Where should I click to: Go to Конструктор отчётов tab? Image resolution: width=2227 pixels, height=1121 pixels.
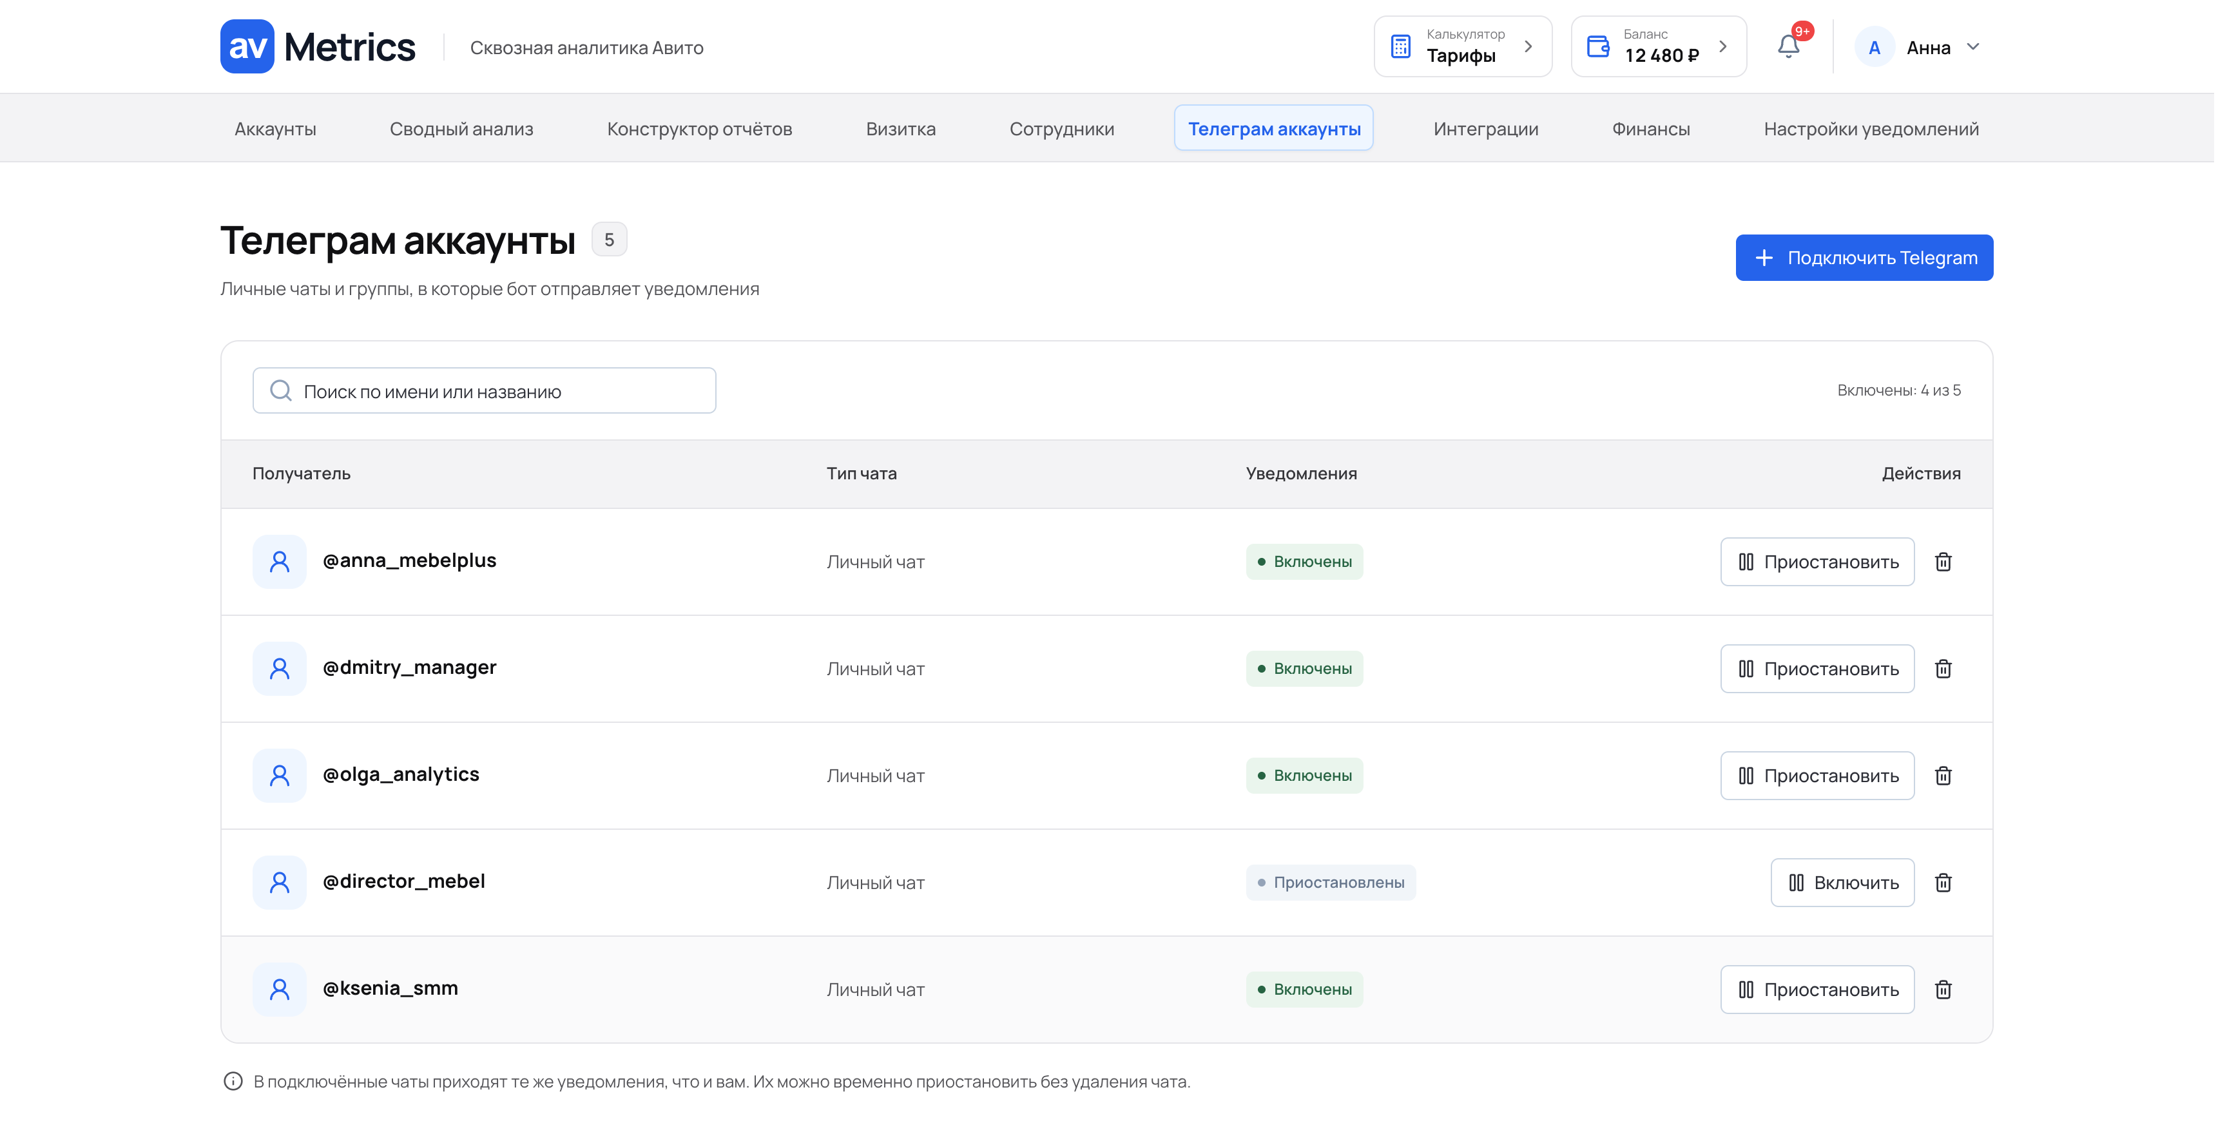coord(699,129)
